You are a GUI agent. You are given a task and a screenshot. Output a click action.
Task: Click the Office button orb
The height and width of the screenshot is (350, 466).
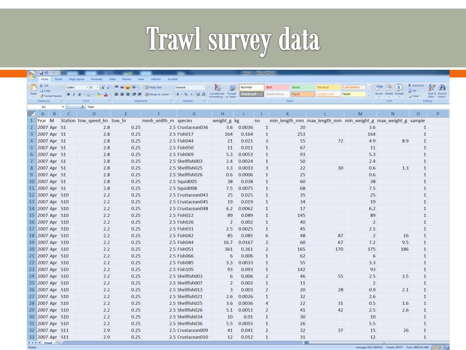tap(32, 75)
